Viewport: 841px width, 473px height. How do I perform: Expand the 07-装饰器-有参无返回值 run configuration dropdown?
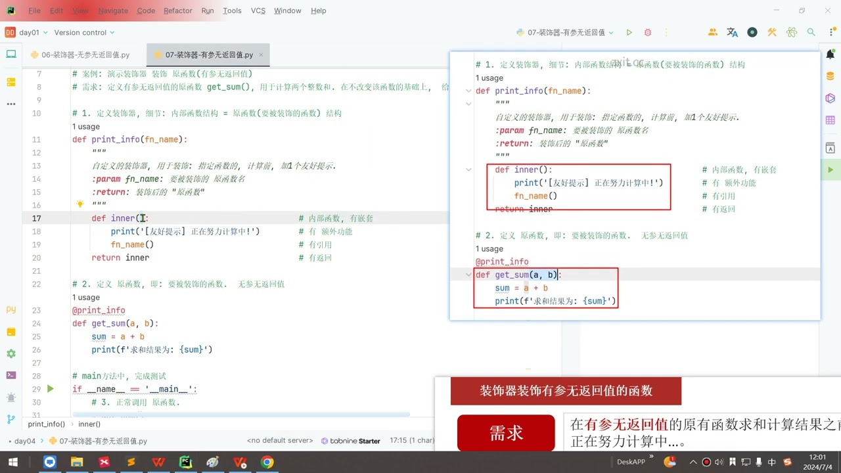pos(565,32)
